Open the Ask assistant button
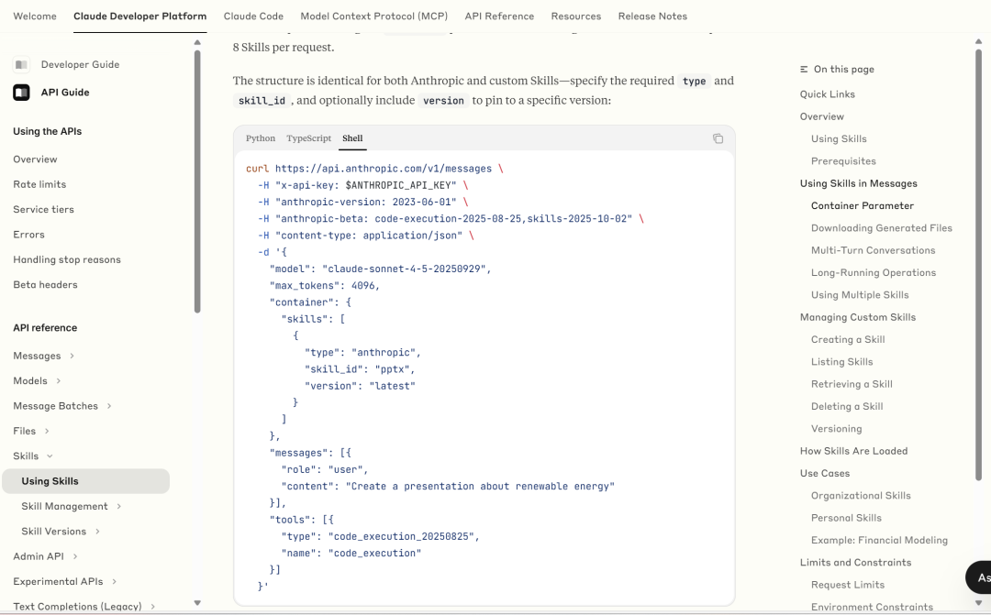This screenshot has height=615, width=991. coord(979,577)
